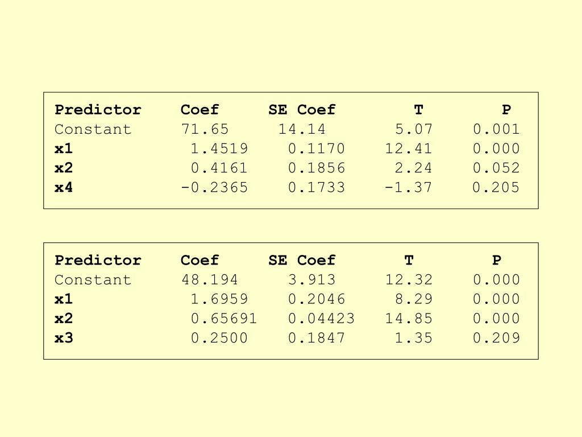Click the standard error 0.04423
Viewport: 582px width, 437px height.
[x=322, y=318]
